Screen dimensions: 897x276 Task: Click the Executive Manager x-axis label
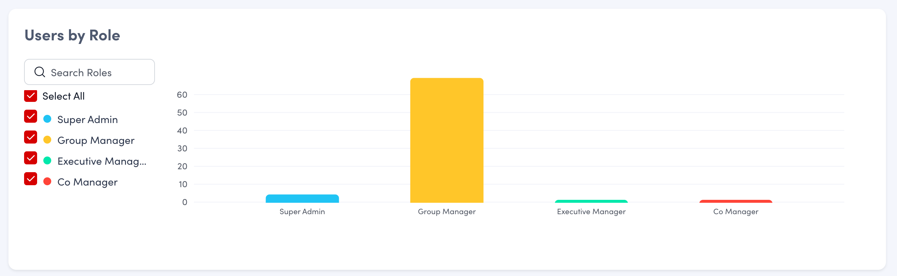[x=591, y=212]
